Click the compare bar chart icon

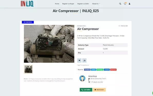point(84,60)
